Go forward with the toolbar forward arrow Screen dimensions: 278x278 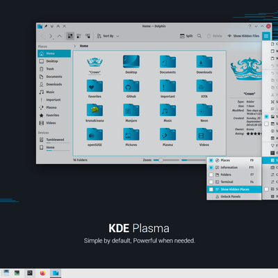[51, 36]
